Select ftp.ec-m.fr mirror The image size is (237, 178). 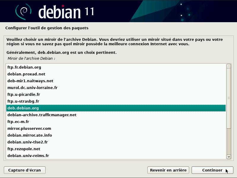click(x=116, y=122)
